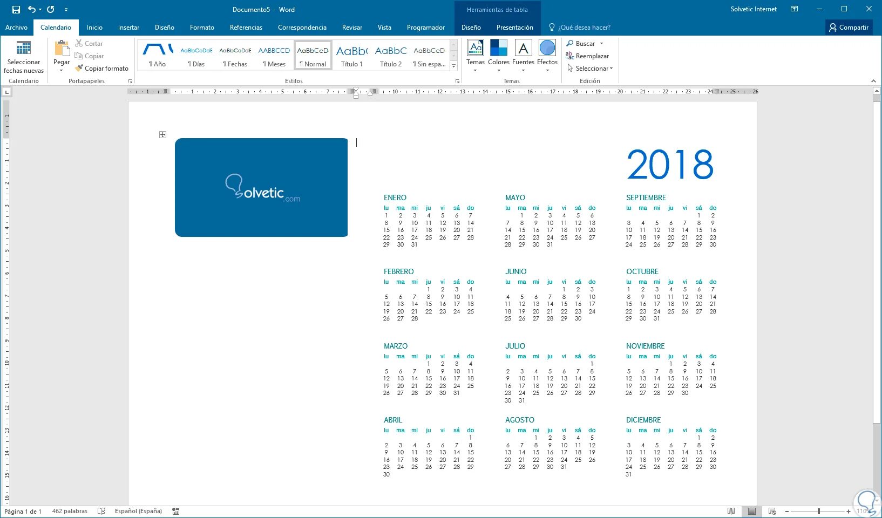882x518 pixels.
Task: Apply the Fechas style
Action: (235, 55)
